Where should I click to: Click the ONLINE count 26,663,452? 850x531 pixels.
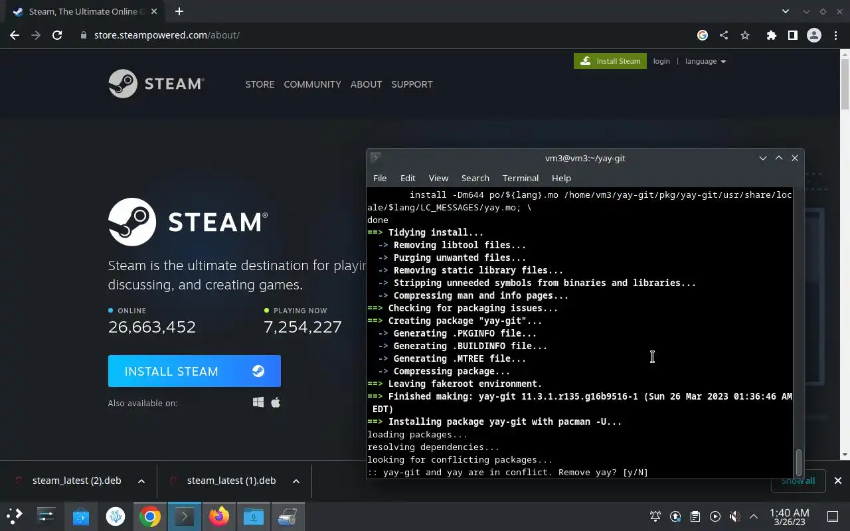click(152, 327)
